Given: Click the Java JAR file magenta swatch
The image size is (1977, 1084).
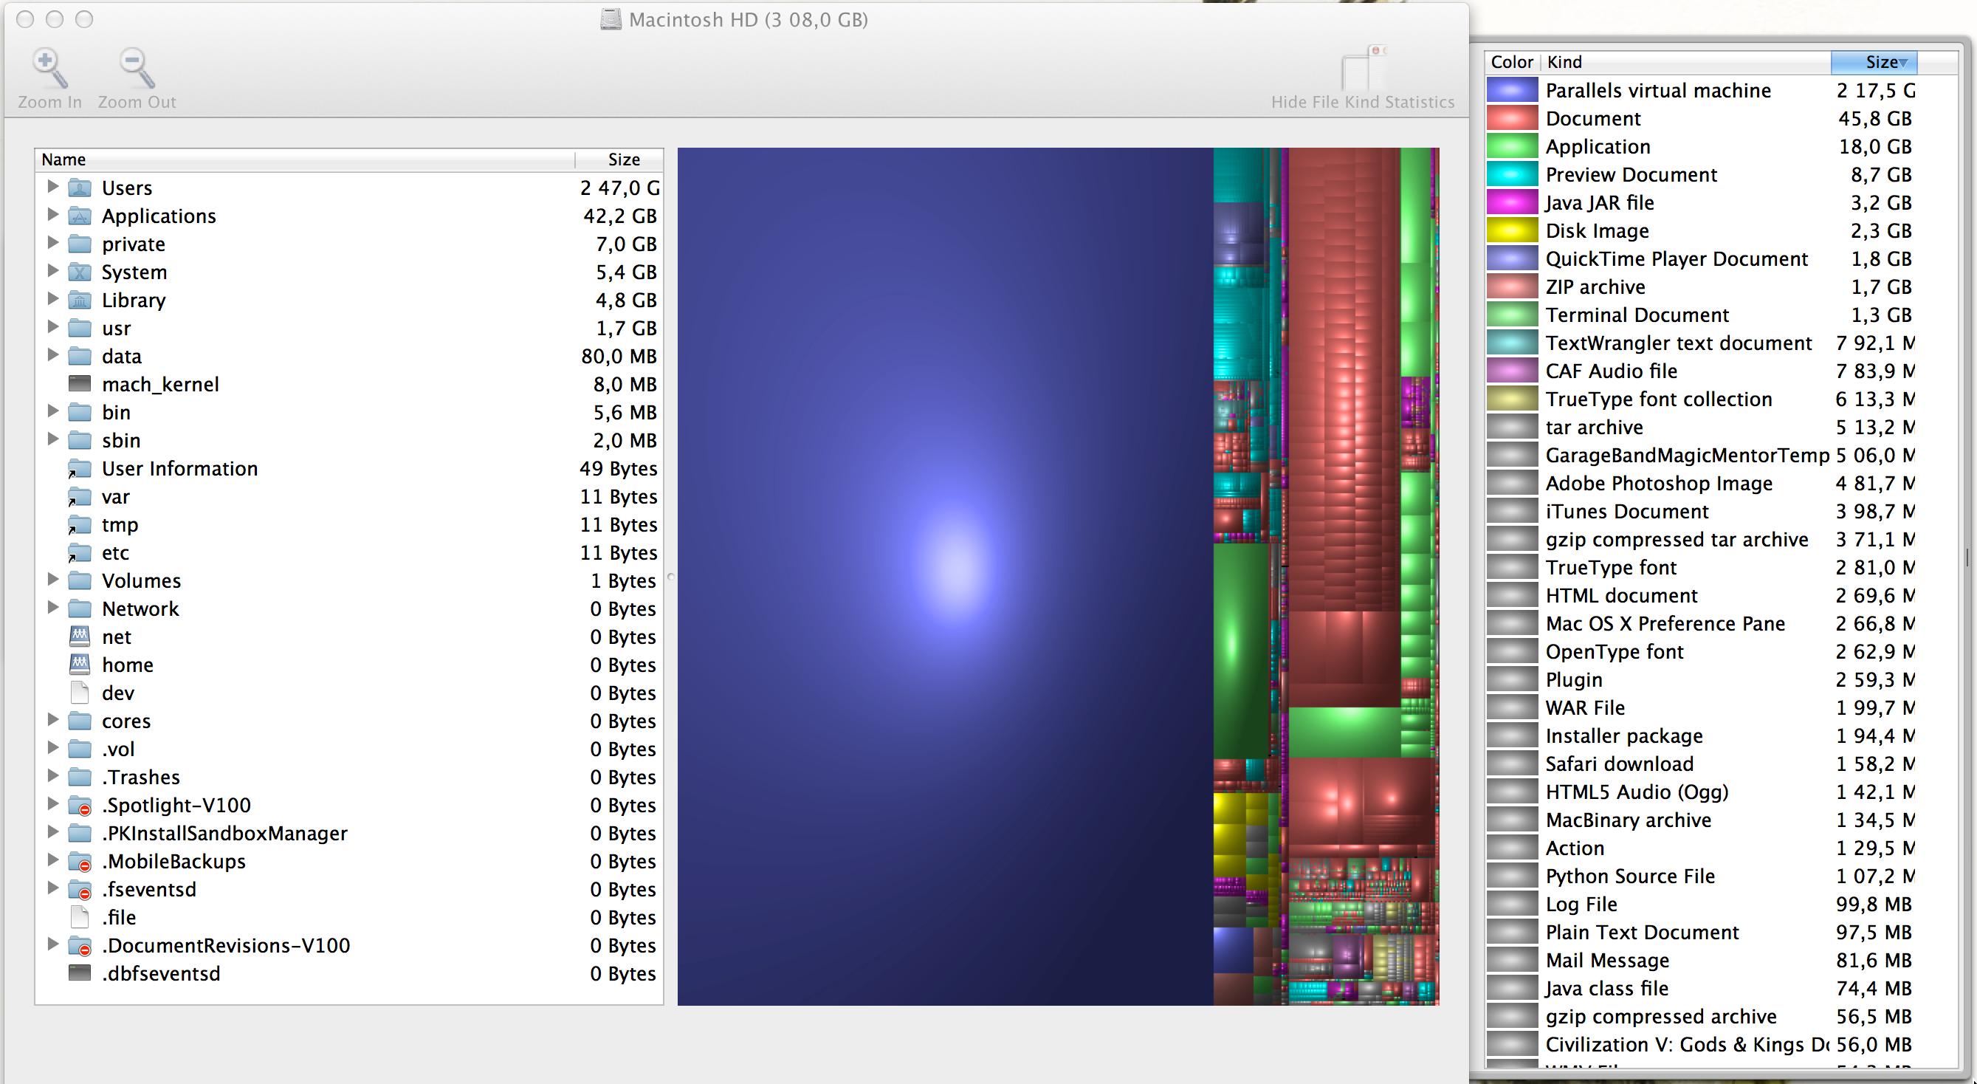Looking at the screenshot, I should [x=1512, y=202].
